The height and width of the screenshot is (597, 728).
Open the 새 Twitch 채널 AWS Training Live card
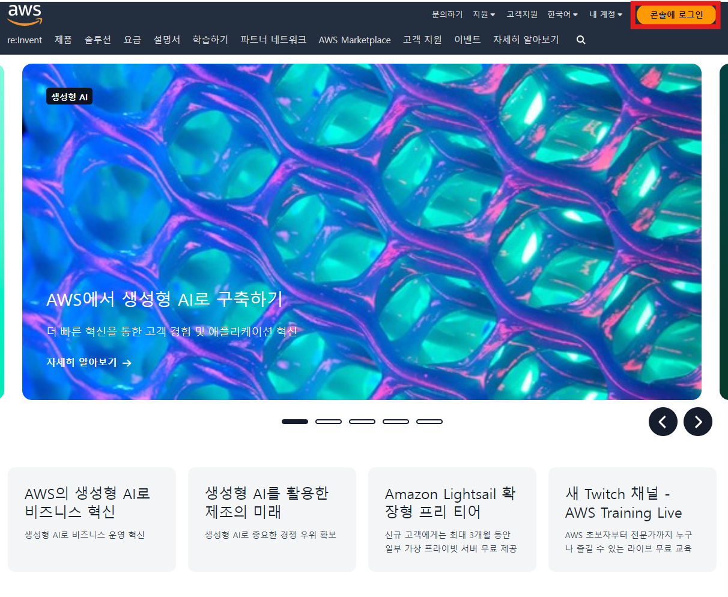click(632, 520)
